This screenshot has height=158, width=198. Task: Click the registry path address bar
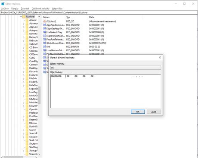[x=99, y=12]
